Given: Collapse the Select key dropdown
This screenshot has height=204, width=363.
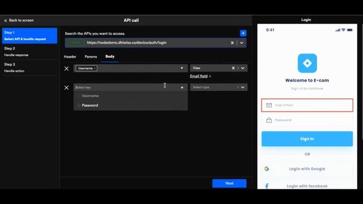Looking at the screenshot, I should (182, 87).
